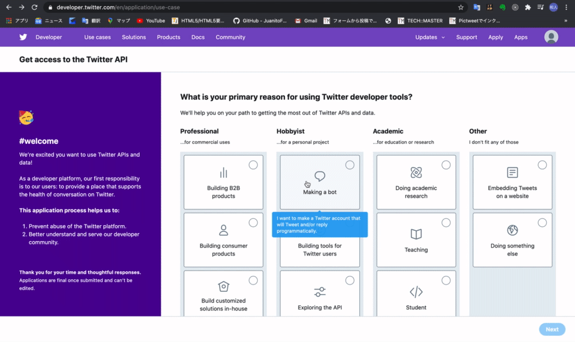Click the bar chart icon for B2B products

[x=223, y=173]
